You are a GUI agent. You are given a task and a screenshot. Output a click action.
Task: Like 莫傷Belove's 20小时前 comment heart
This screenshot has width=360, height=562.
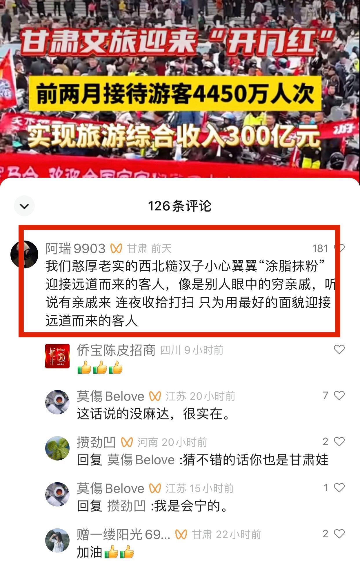tap(339, 395)
